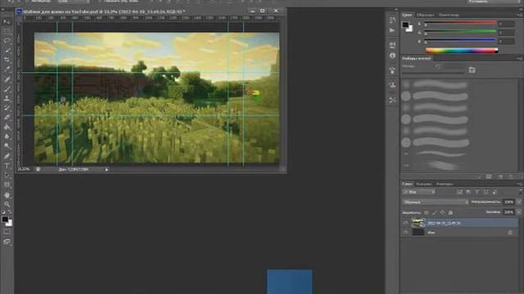Click the zoom percentage in status bar

[x=24, y=169]
